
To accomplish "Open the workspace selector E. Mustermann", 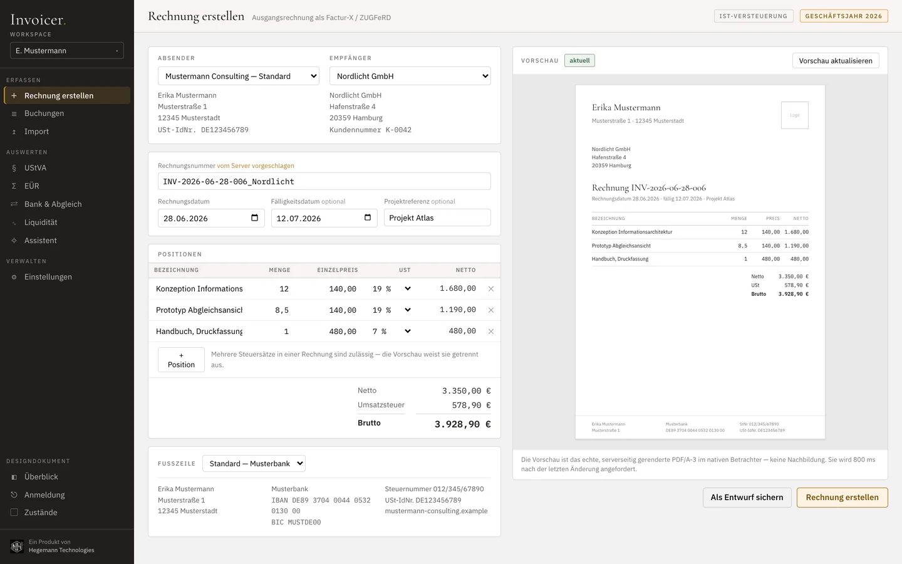I will click(67, 51).
